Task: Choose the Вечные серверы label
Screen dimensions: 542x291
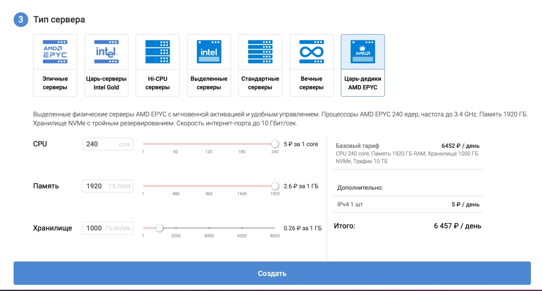Action: click(x=311, y=83)
